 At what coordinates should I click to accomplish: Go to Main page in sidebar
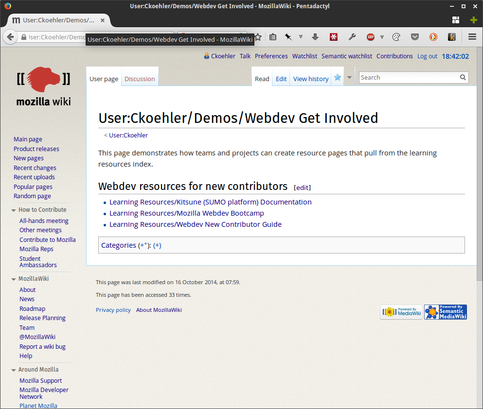point(28,139)
